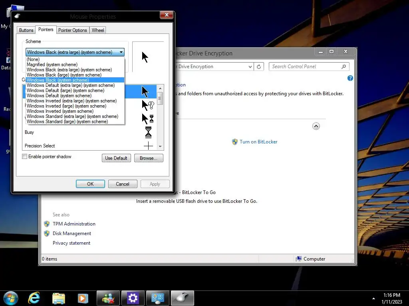Choose Magnified (system scheme)

point(75,65)
